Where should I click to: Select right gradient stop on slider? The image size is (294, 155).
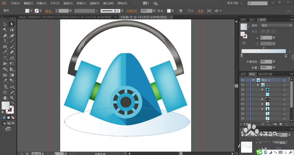tap(285, 55)
